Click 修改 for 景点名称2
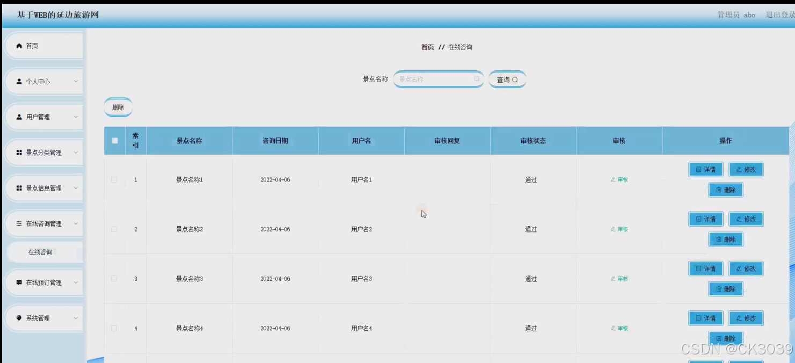 pos(746,219)
